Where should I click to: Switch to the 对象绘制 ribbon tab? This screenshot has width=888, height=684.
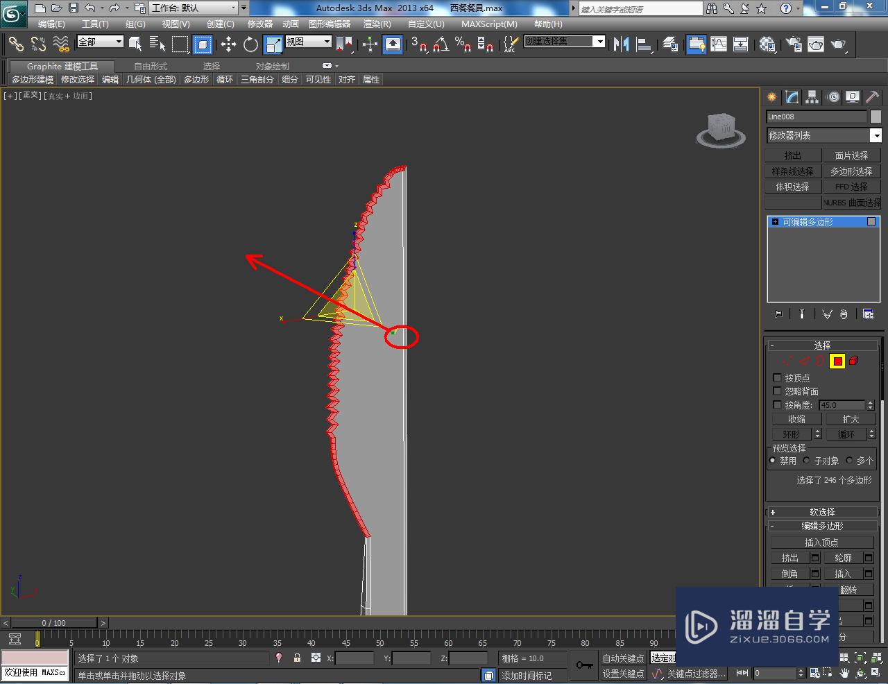tap(272, 67)
